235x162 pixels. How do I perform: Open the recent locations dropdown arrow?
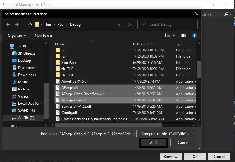[24, 24]
